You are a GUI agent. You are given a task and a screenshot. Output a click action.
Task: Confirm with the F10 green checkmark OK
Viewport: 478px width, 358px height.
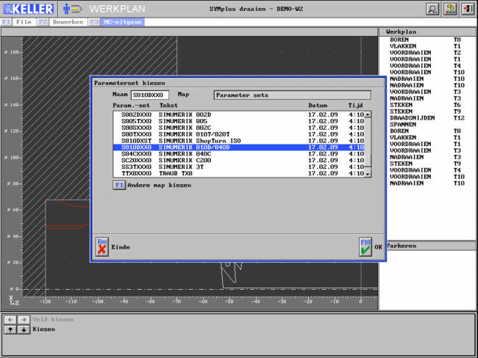point(365,246)
